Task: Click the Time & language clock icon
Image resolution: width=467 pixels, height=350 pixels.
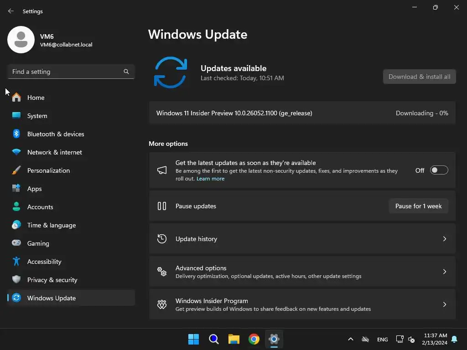Action: (x=16, y=225)
